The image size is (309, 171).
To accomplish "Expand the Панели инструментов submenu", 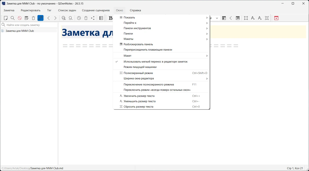I will (161, 28).
